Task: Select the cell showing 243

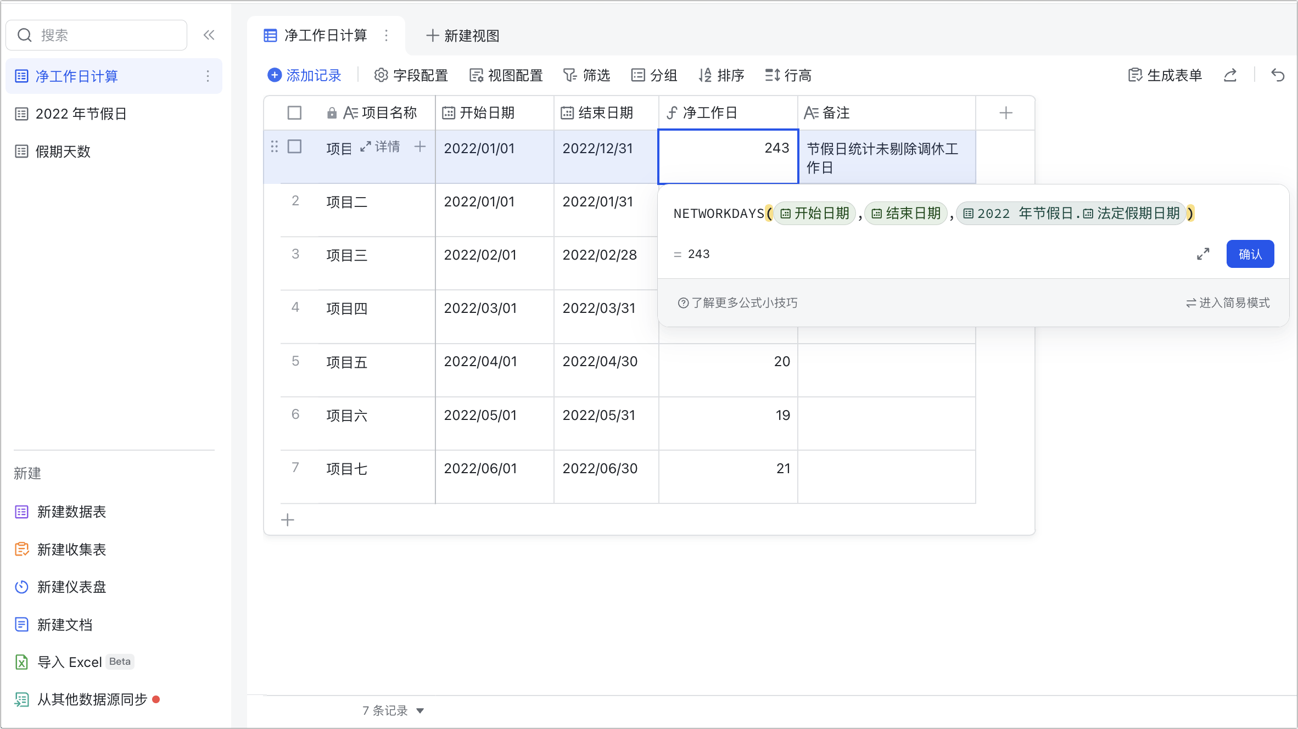Action: click(x=728, y=156)
